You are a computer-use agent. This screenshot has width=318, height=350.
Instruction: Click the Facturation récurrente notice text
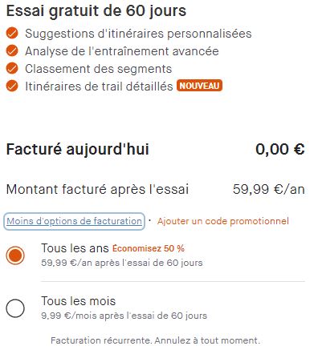tap(155, 340)
